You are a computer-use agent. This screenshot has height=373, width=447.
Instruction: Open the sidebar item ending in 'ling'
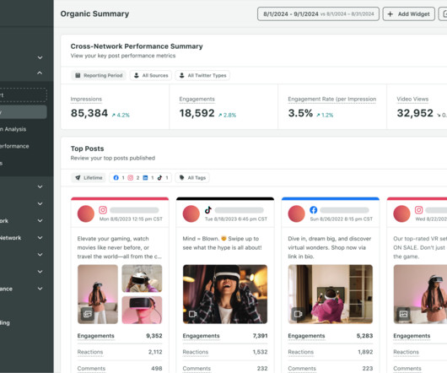click(x=5, y=323)
